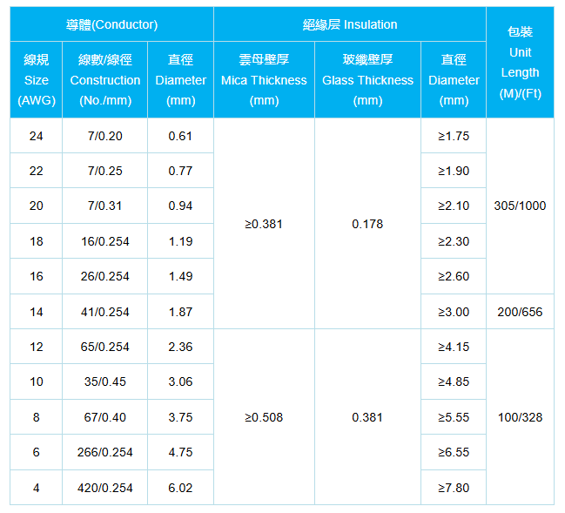Click the 200/656 unit length cell

click(x=520, y=312)
